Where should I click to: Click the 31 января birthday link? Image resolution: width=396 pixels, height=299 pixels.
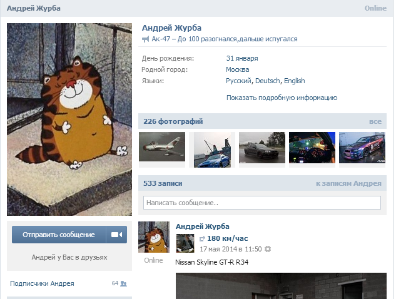pyautogui.click(x=242, y=58)
